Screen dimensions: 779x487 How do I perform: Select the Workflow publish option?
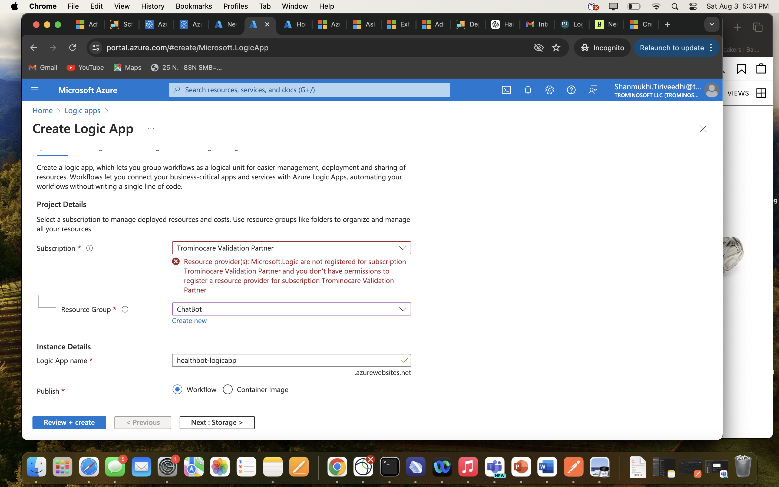(x=177, y=389)
